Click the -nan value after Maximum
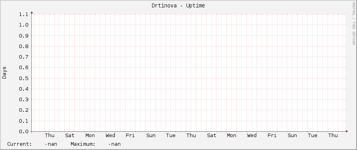The image size is (357, 150). click(x=114, y=144)
